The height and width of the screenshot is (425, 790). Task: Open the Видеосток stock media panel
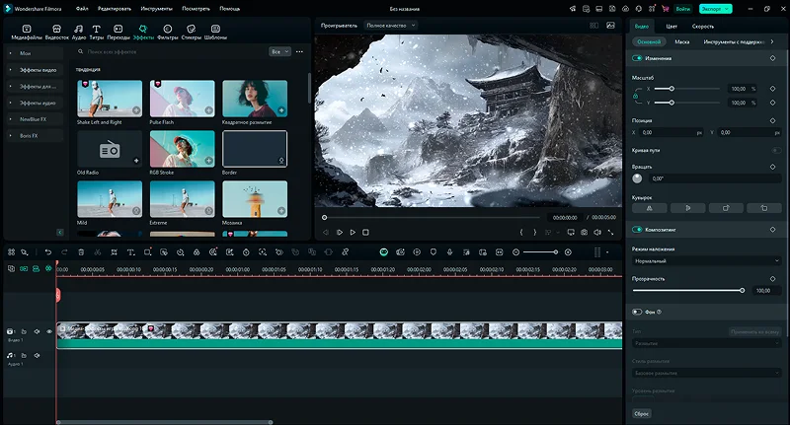[57, 33]
